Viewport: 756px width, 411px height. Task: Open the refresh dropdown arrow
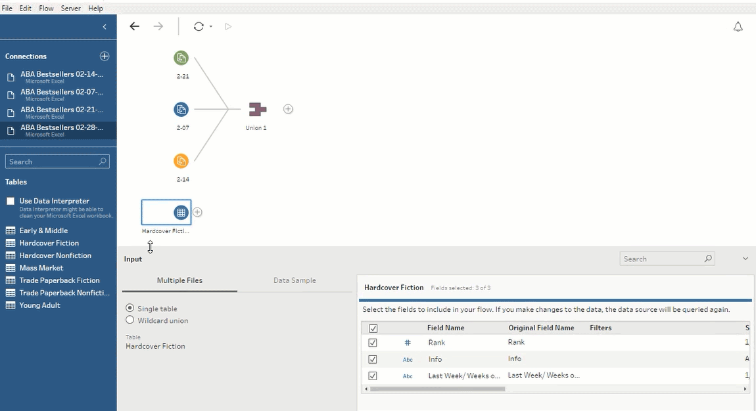210,27
